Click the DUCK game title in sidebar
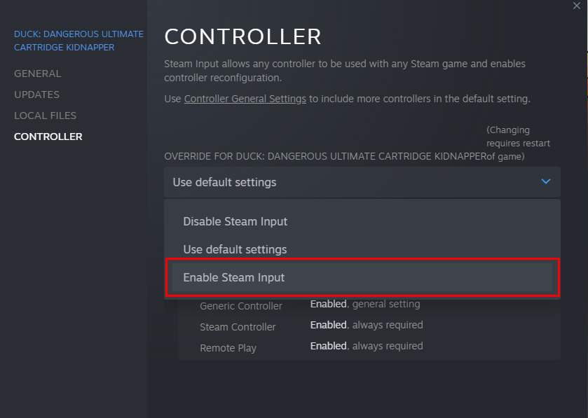The width and height of the screenshot is (588, 418). click(78, 41)
